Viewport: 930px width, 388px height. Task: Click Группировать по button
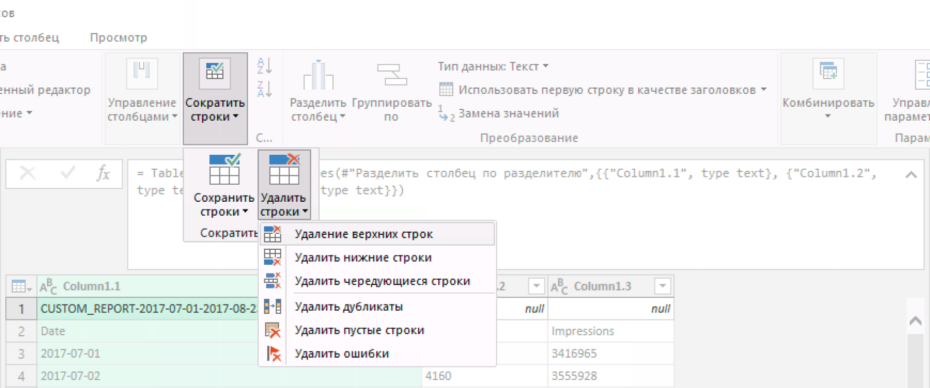(392, 93)
